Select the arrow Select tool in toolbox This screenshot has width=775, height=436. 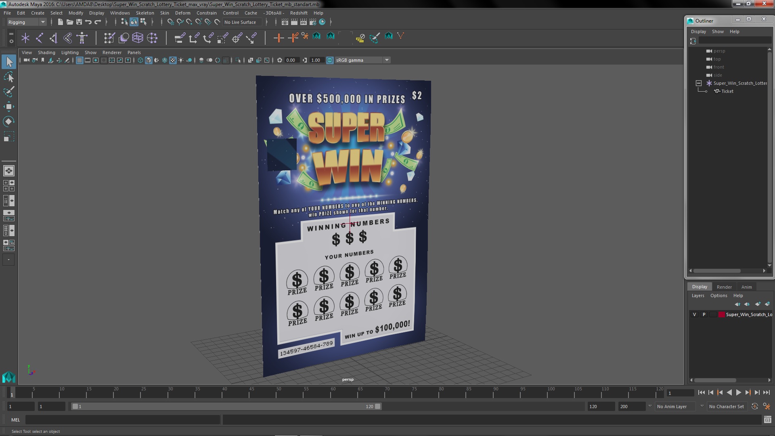[x=9, y=62]
